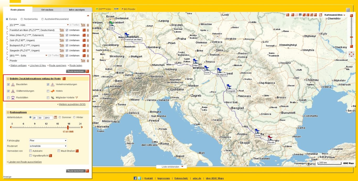
Task: Click the top Route berechnen button
Action: (78, 71)
